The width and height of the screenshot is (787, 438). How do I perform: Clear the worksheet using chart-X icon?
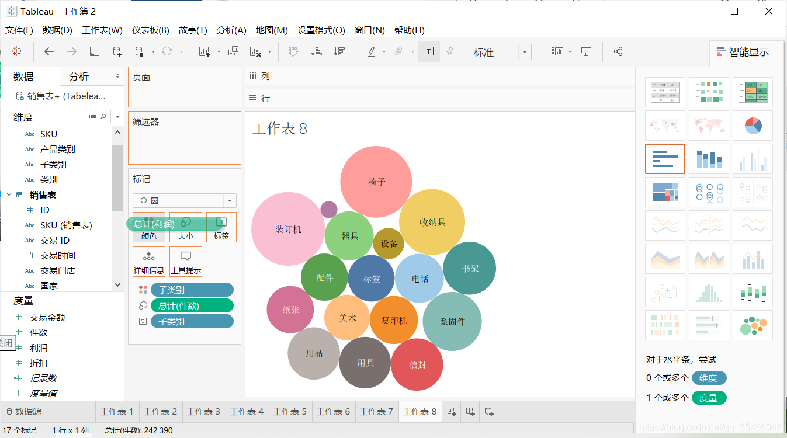click(255, 52)
